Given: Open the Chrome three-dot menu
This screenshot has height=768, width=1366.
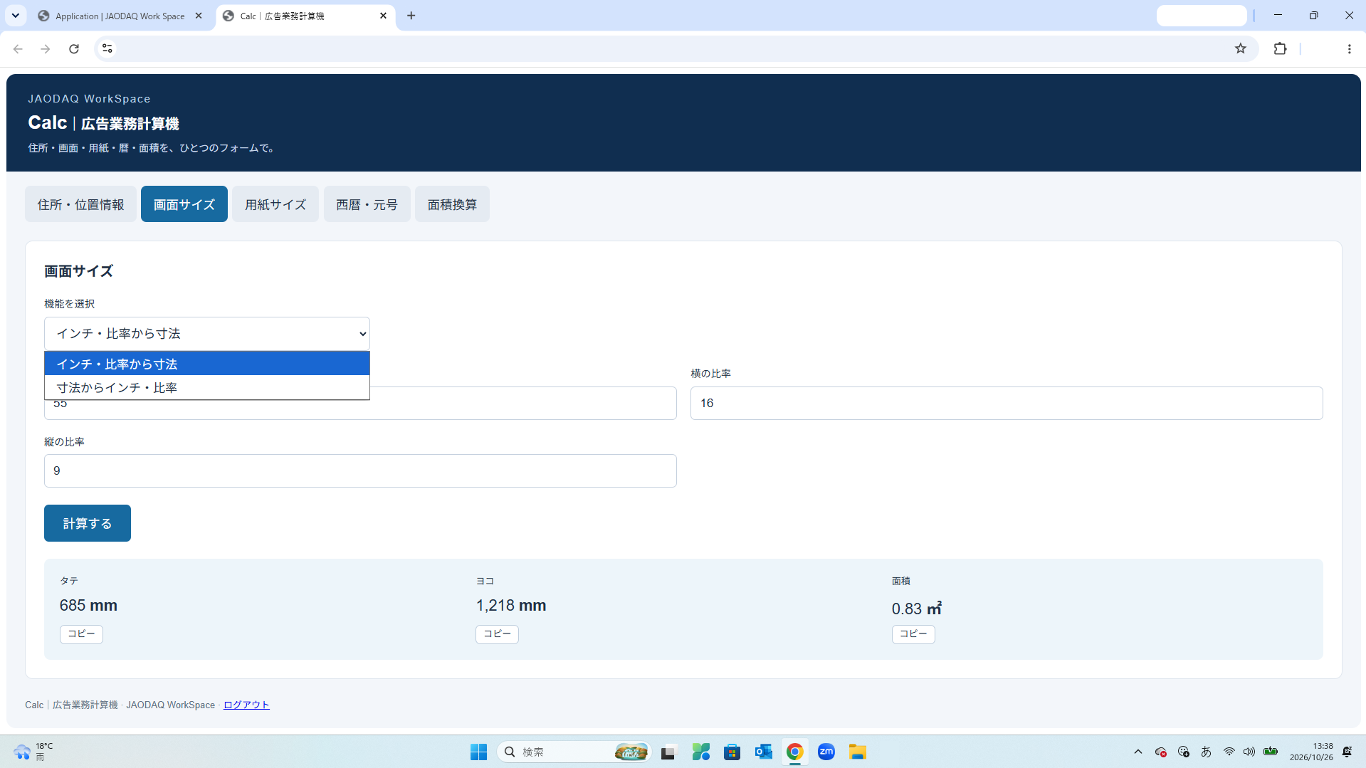Looking at the screenshot, I should click(x=1349, y=48).
